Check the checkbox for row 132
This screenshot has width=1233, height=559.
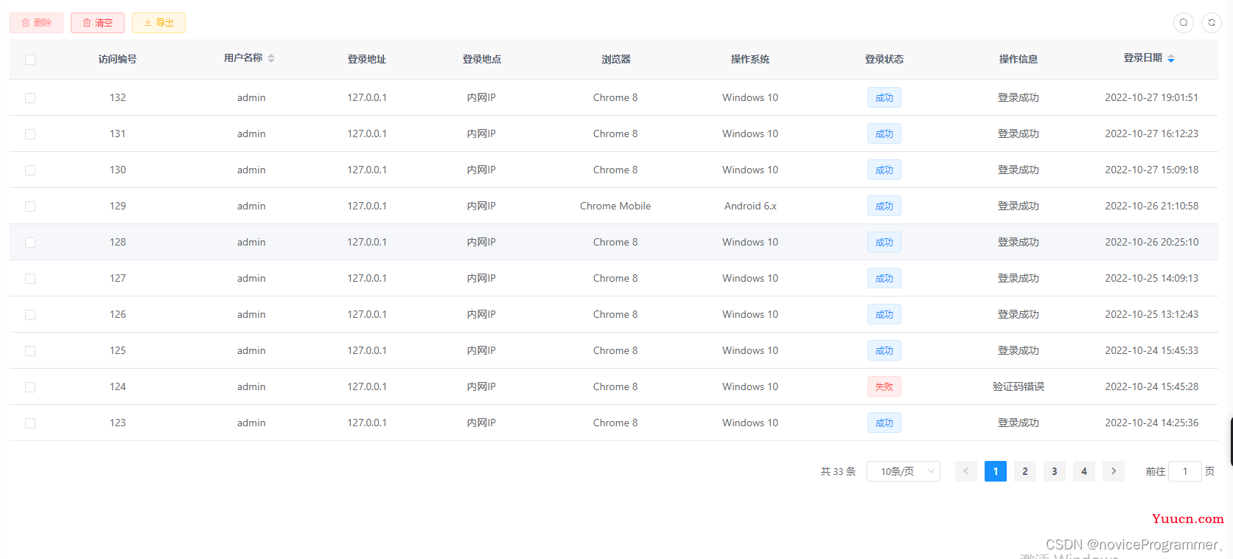pos(30,98)
